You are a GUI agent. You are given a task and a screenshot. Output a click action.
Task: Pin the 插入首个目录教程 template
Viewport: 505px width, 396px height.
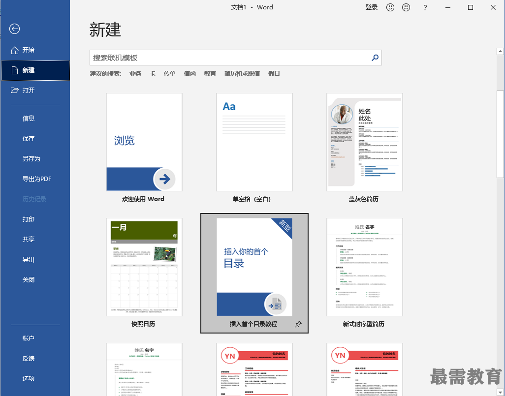(x=298, y=324)
